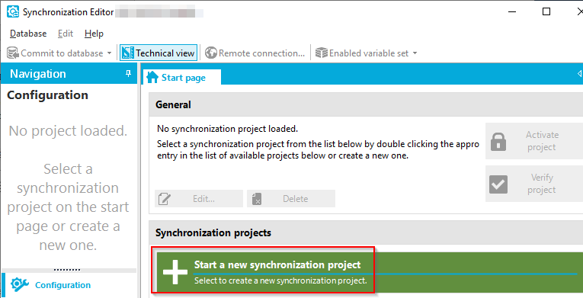The height and width of the screenshot is (298, 583).
Task: Click the dotted splitter grip above Configuration
Action: point(67,269)
